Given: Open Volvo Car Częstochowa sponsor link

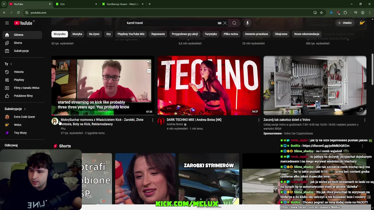Looking at the screenshot, I should point(298,134).
